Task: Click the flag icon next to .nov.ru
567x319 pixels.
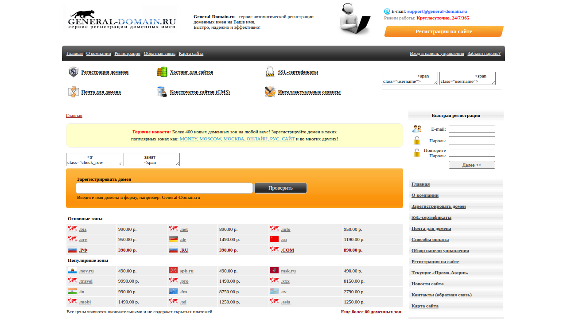Action: (x=72, y=270)
